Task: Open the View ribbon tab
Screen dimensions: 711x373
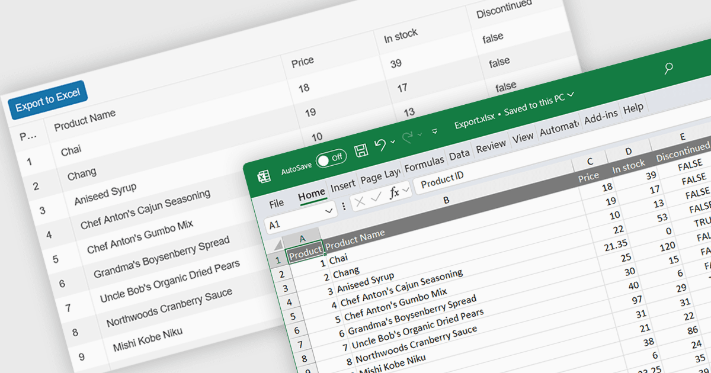Action: pyautogui.click(x=523, y=138)
